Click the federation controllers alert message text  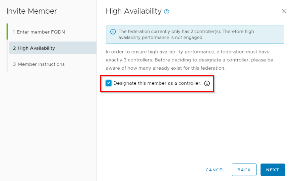coord(186,34)
